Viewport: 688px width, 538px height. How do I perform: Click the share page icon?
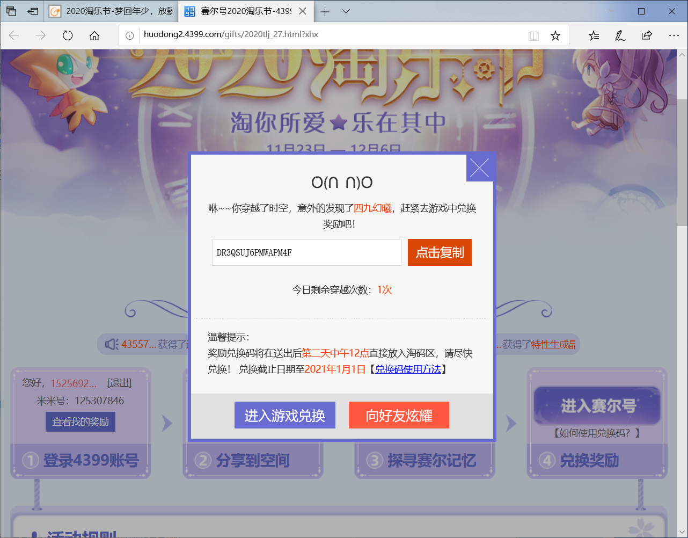[647, 35]
